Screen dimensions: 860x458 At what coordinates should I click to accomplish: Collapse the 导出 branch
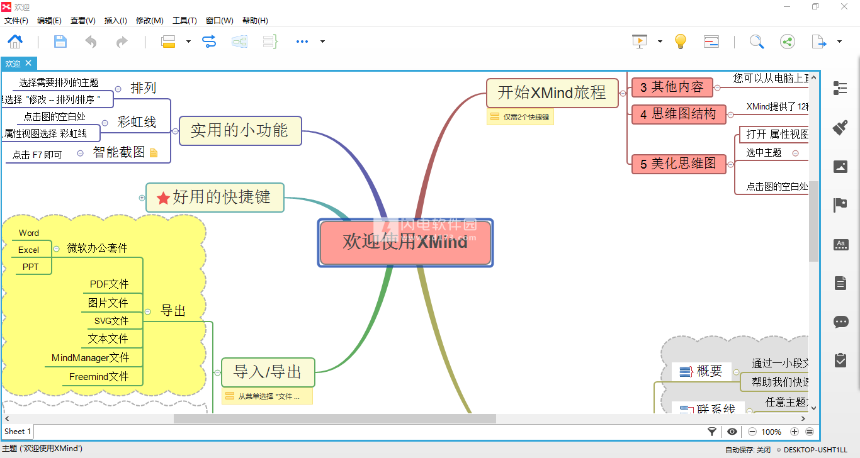(x=148, y=311)
